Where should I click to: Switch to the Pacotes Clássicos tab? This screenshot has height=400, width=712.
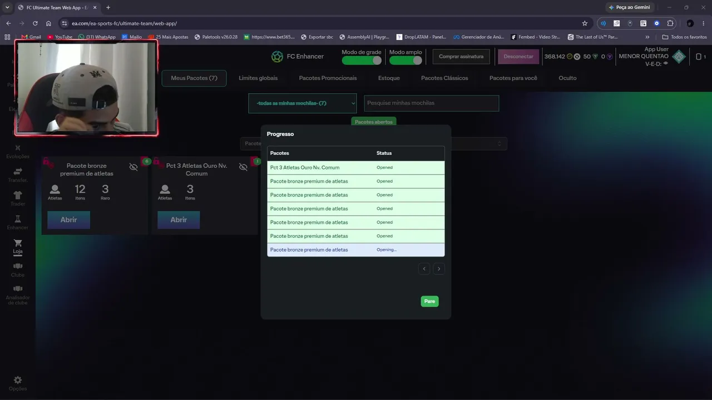click(x=444, y=78)
